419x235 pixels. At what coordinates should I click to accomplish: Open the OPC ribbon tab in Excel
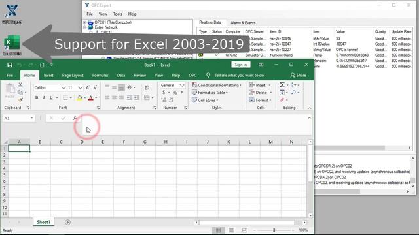[192, 76]
